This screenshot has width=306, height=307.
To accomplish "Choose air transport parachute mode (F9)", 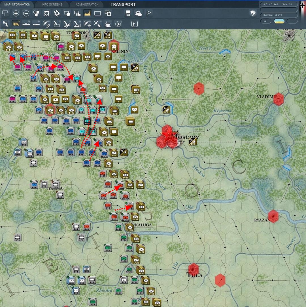I will [x=87, y=24].
